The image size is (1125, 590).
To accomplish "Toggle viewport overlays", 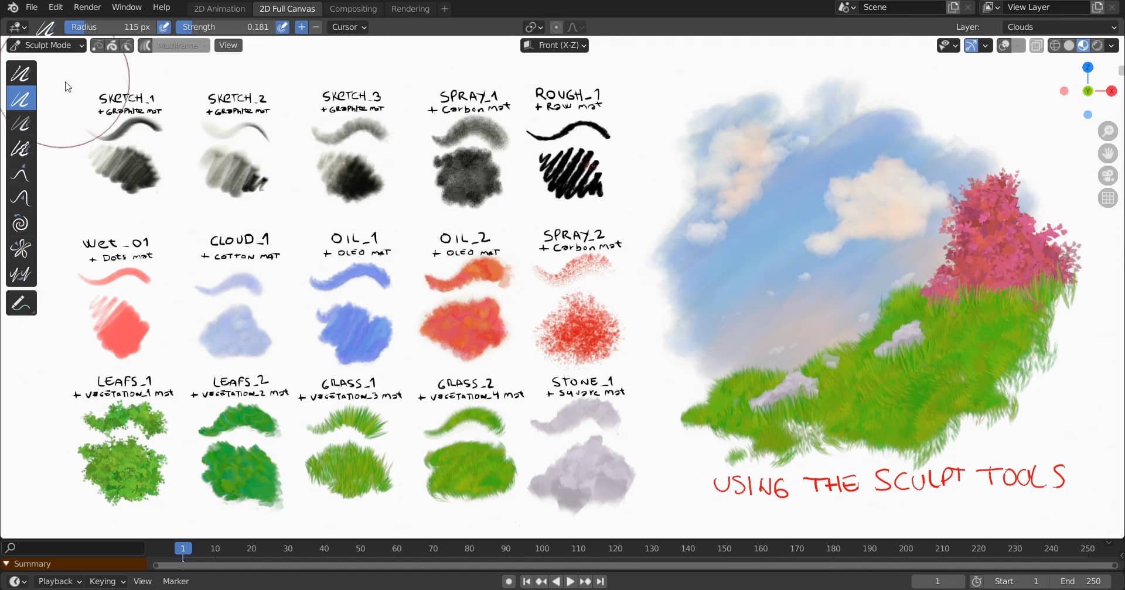I will [x=1004, y=45].
